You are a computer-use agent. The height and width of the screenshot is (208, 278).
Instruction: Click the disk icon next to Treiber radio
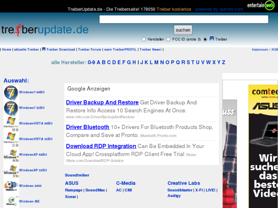(x=212, y=38)
